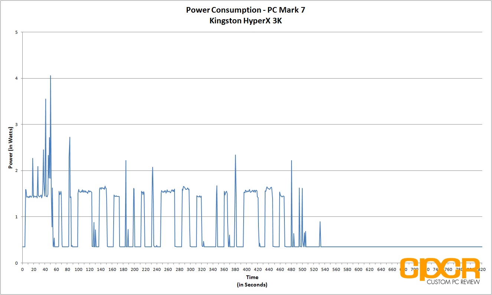Click the "400" tick label on the time axis
The width and height of the screenshot is (492, 295).
click(x=247, y=269)
